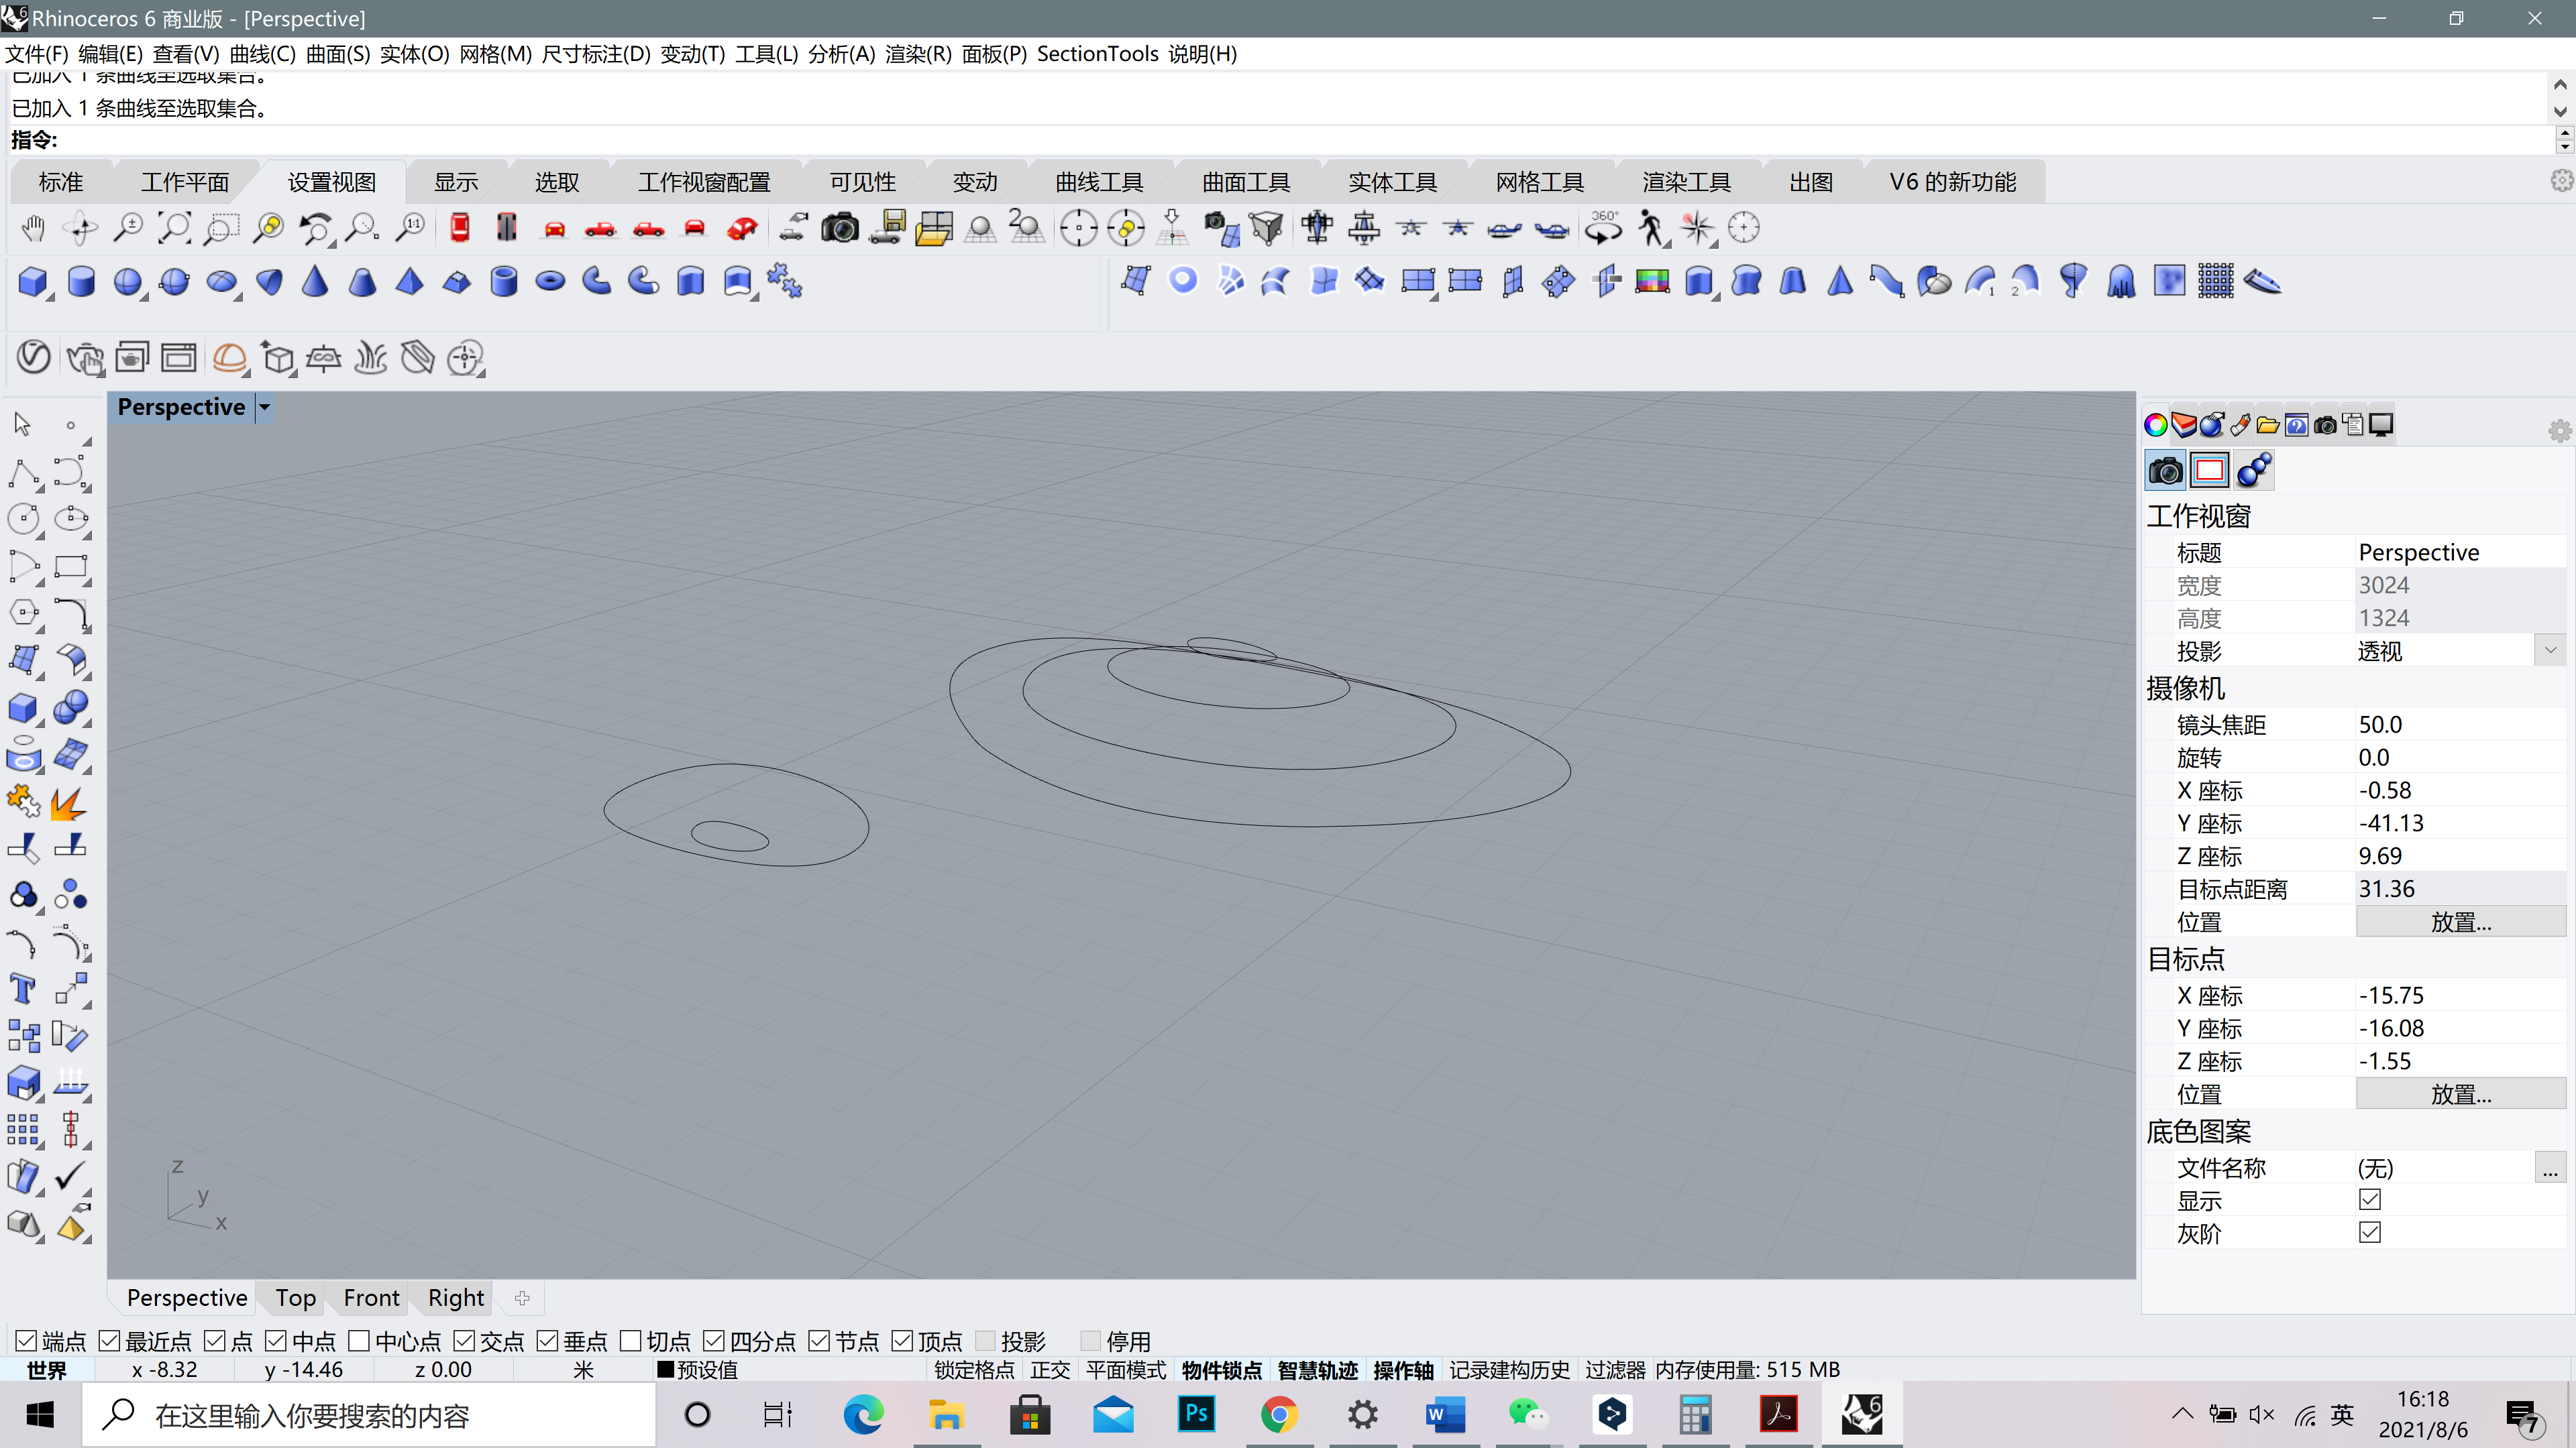Switch to the Top viewport tab
Viewport: 2576px width, 1448px height.
[296, 1297]
